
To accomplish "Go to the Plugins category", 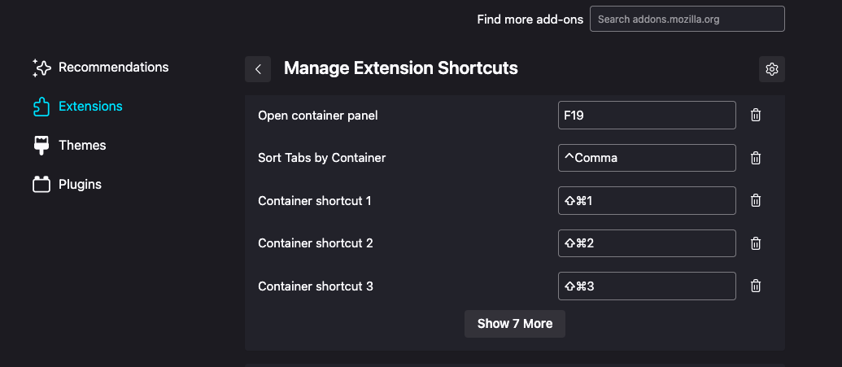I will 80,184.
